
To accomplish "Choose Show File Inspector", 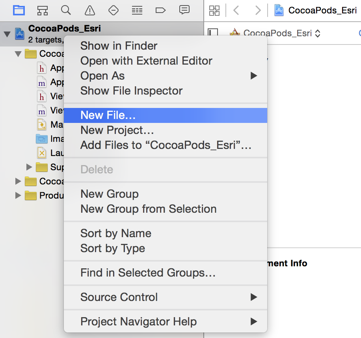I will 166,91.
